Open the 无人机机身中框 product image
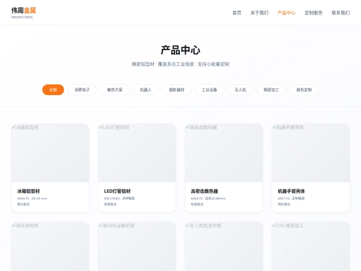 [224, 246]
